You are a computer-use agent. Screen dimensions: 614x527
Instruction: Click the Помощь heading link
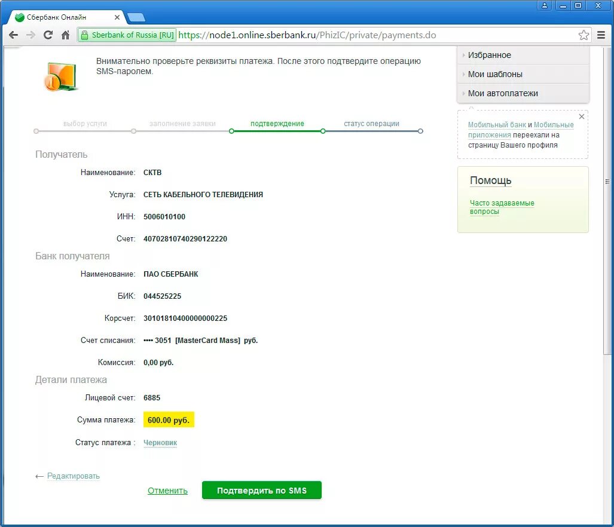490,180
